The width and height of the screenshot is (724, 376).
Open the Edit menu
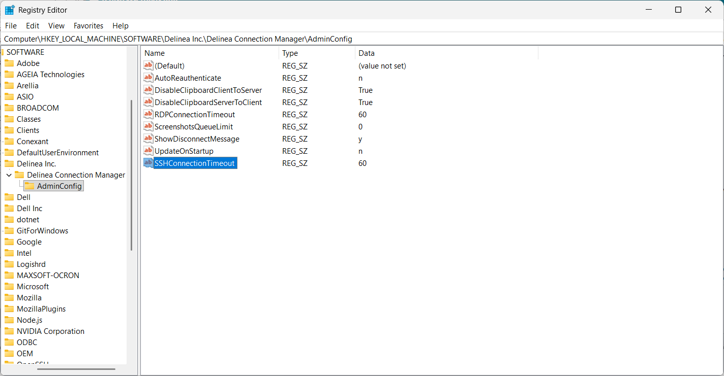pos(33,25)
